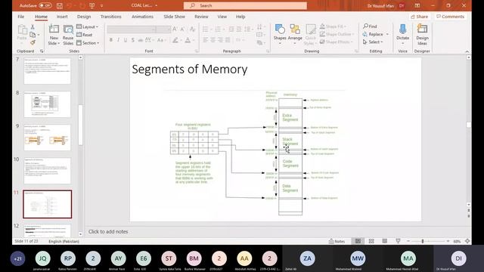Toggle Align Left paragraph alignment

[205, 40]
